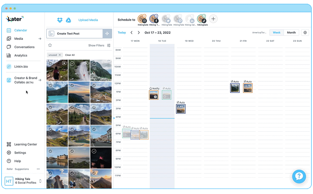
Task: Remove the unused filter tag
Action: point(60,55)
